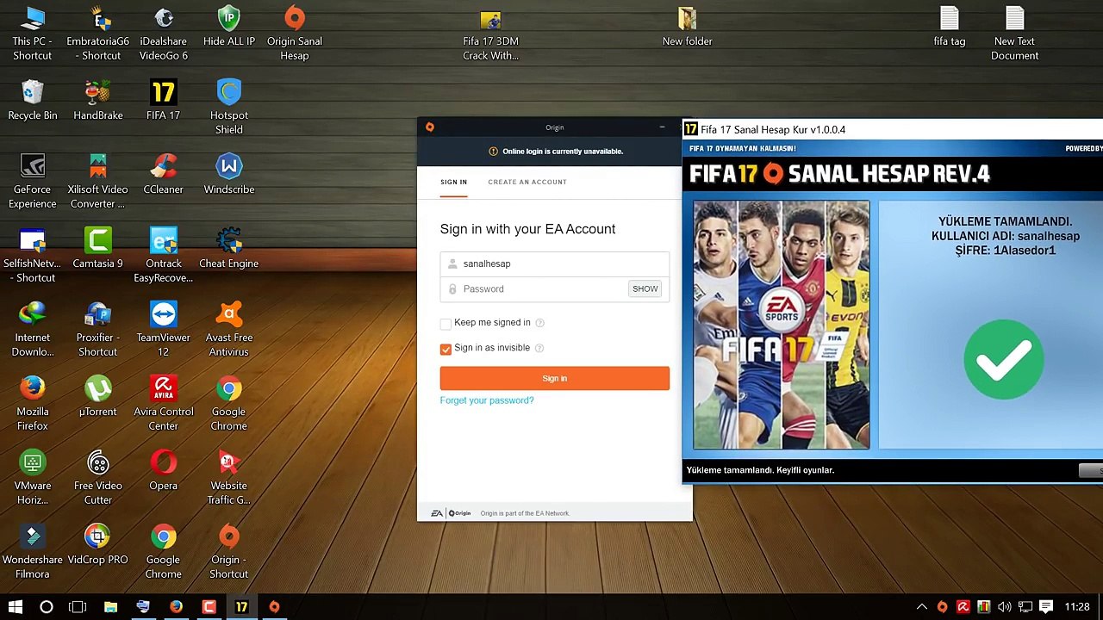Click status text 'Yükleme tamamlandı. Keyifli oyunlar.'
The width and height of the screenshot is (1103, 620).
pos(760,470)
